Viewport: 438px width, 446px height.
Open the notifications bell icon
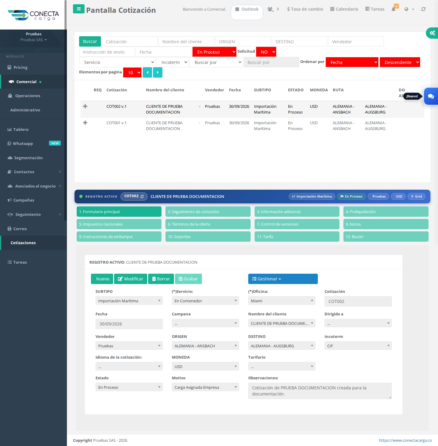click(x=394, y=9)
